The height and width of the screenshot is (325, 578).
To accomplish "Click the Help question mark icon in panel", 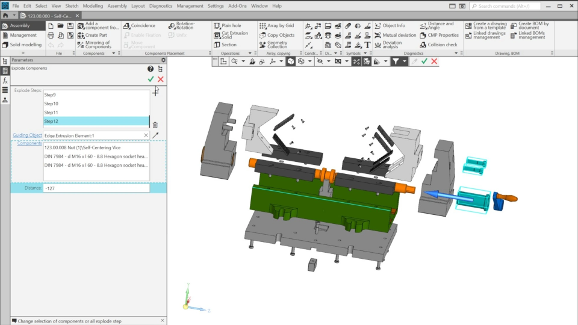I will click(x=151, y=69).
